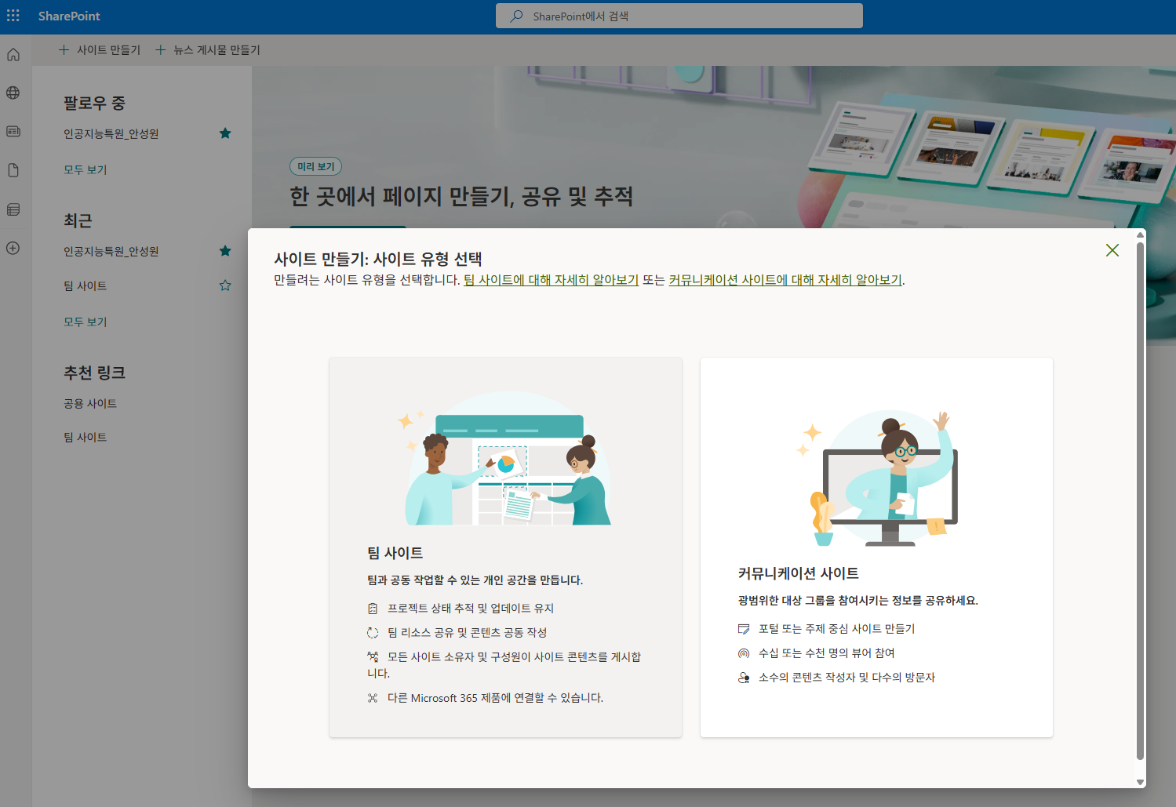Click the 최근 section heading
1176x807 pixels.
78,220
